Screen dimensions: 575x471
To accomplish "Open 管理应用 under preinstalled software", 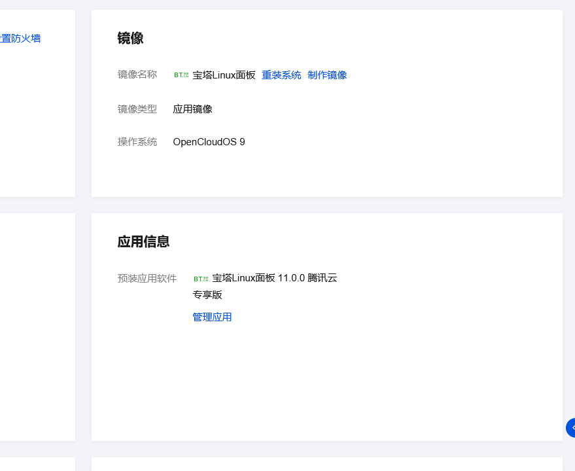I will [x=212, y=317].
